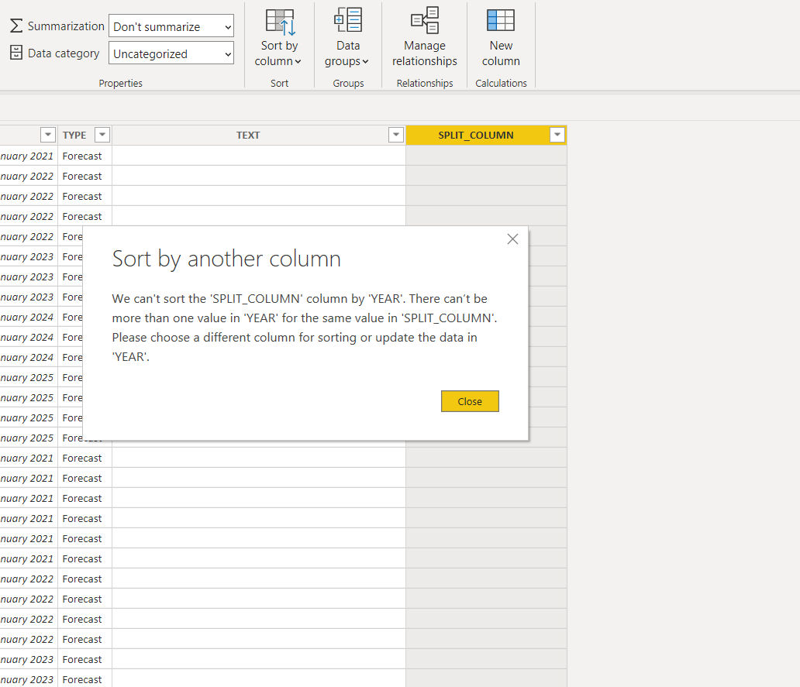Click the Data category icon
This screenshot has height=687, width=800.
[x=16, y=53]
